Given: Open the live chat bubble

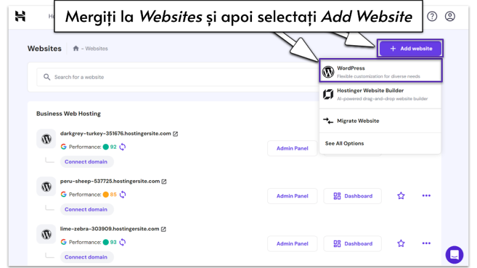Looking at the screenshot, I should point(454,255).
